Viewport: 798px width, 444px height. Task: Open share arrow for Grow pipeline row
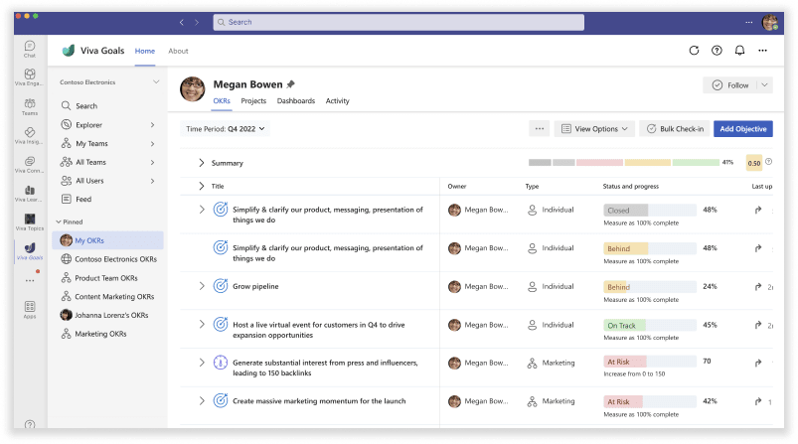click(758, 287)
